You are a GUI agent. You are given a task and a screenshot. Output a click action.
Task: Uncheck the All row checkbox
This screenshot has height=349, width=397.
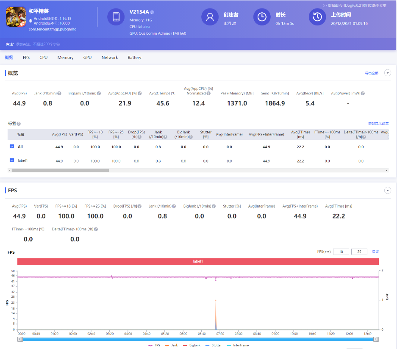coord(12,147)
